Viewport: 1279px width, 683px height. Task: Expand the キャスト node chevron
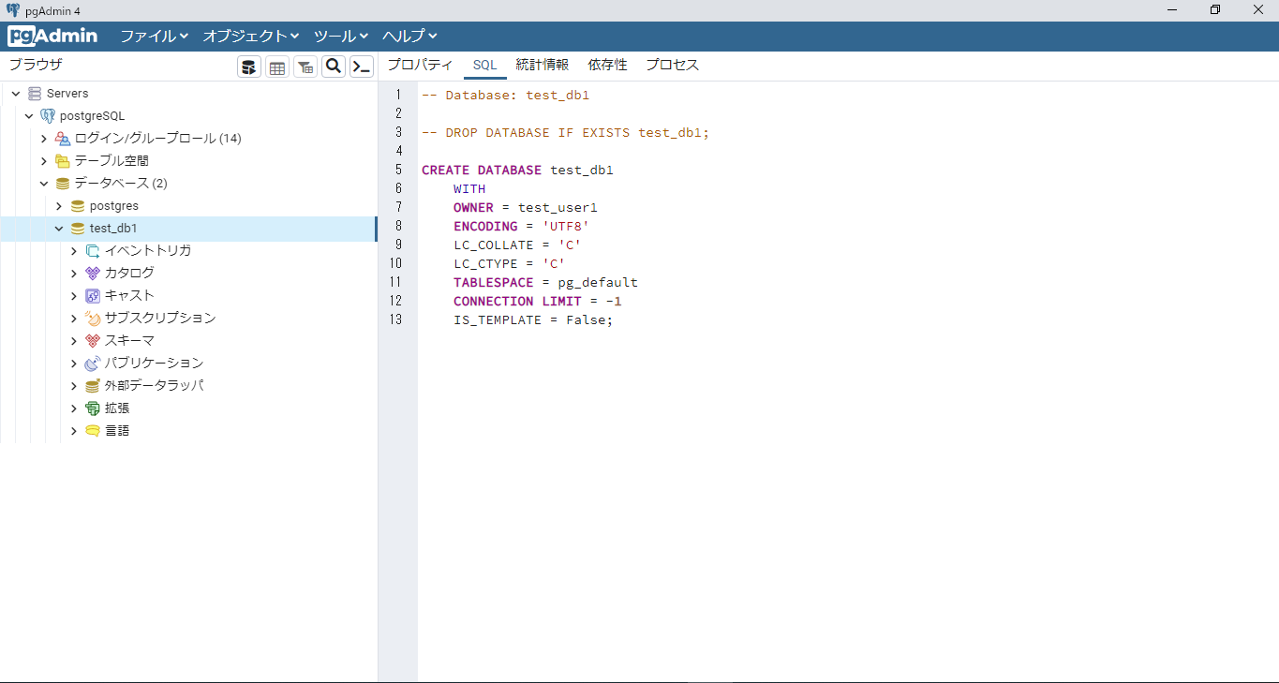74,296
